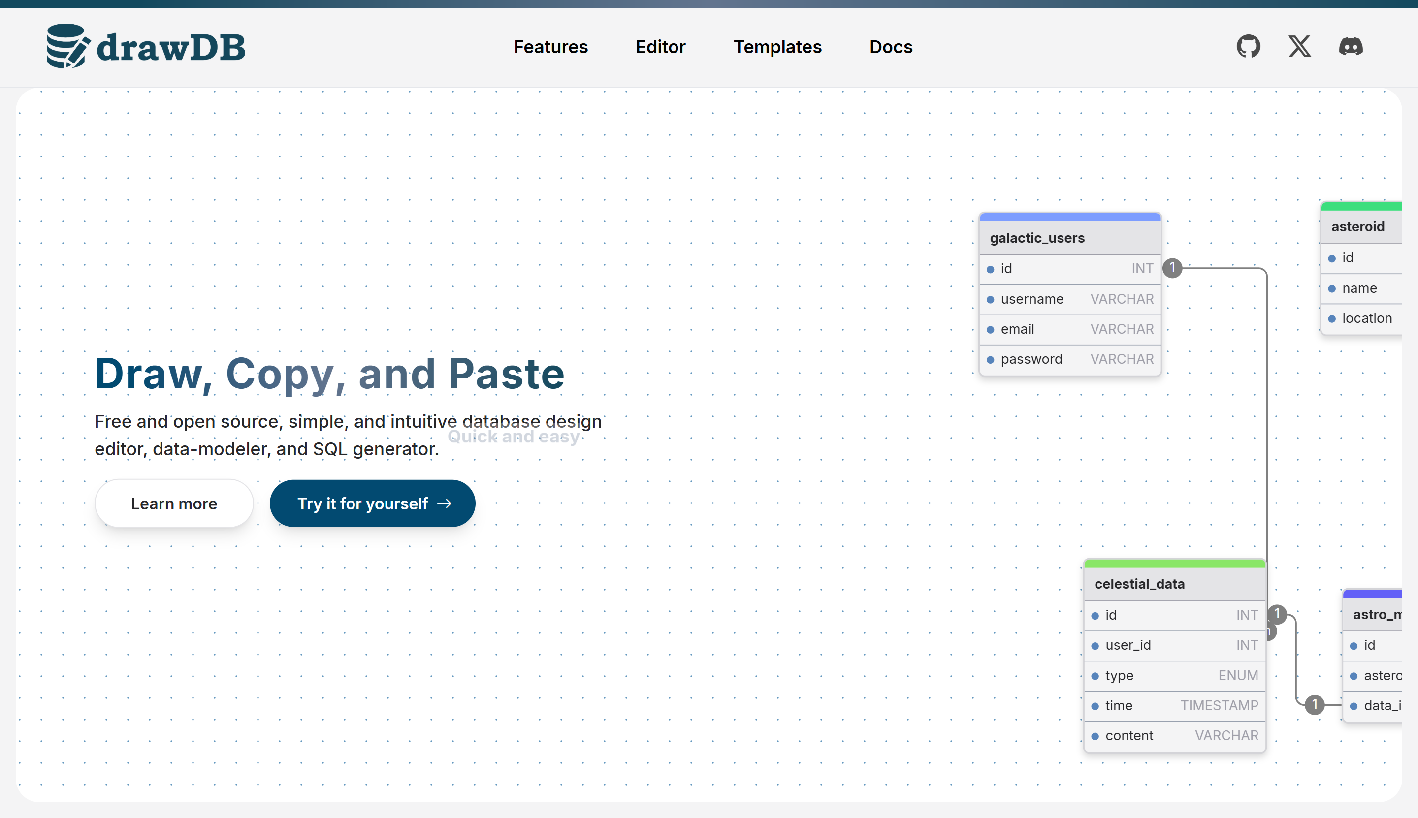1418x818 pixels.
Task: Click the arrow icon inside Try it for yourself
Action: [x=444, y=503]
